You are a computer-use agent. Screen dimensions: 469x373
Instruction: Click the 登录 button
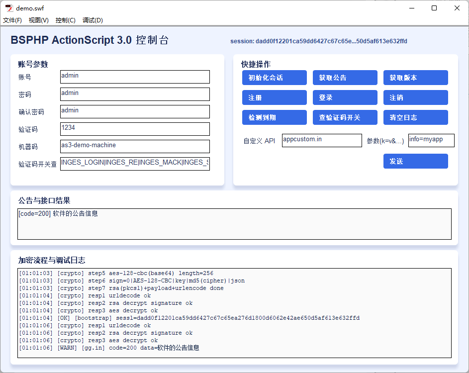pos(345,97)
